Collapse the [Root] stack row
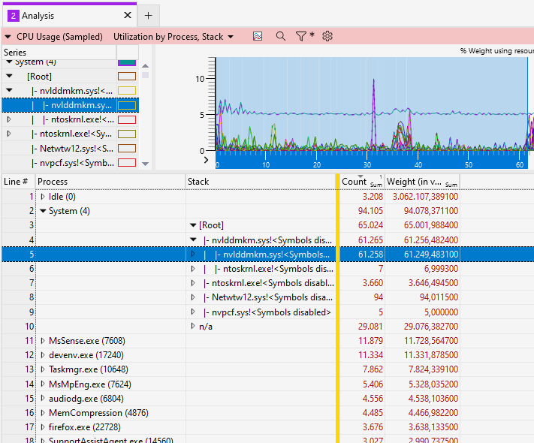 193,225
